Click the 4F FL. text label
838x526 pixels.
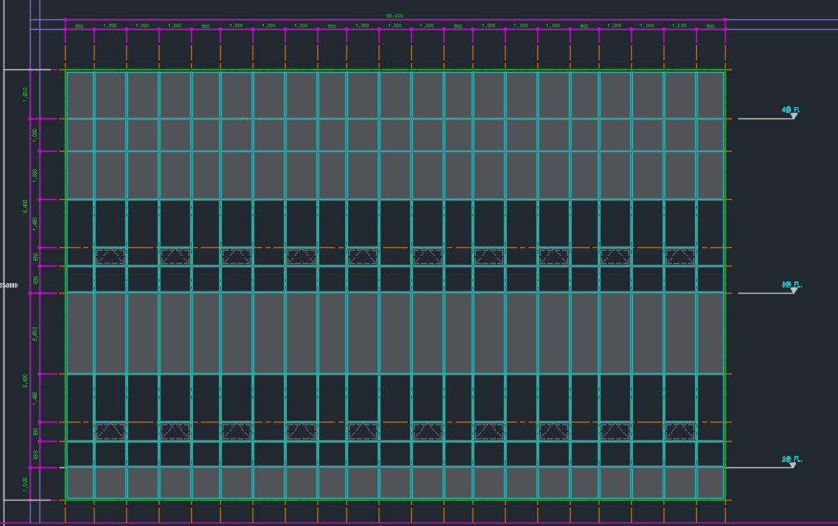[x=791, y=110]
